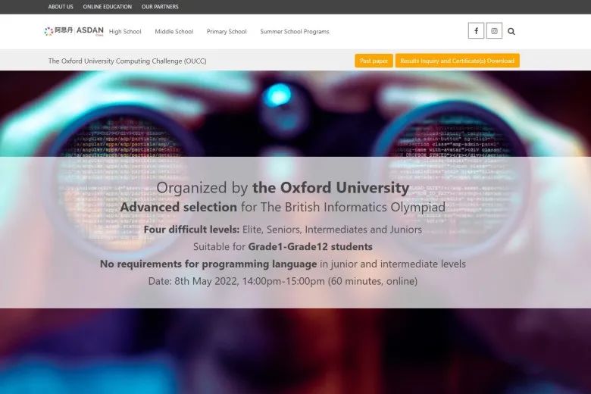Click The Oxford University Computing Challenge (OUCC) title
This screenshot has width=591, height=394.
pos(127,61)
